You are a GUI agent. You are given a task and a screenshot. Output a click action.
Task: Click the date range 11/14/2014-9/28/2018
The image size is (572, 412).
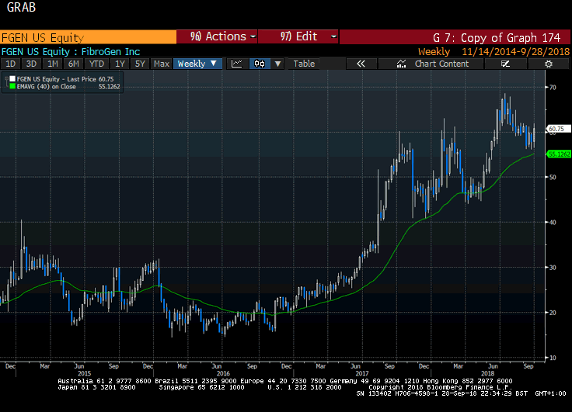(x=514, y=51)
